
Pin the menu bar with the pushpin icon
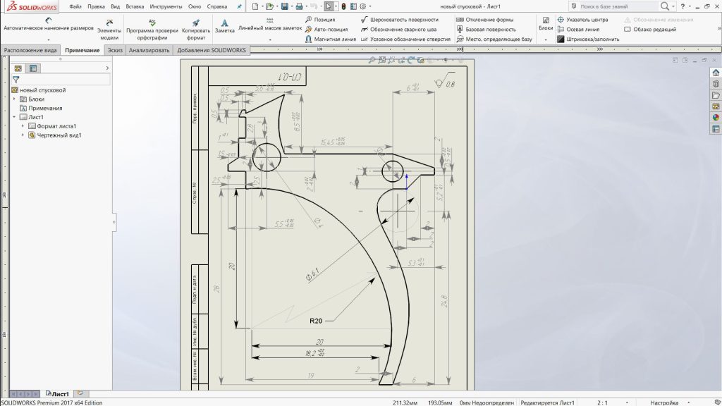[239, 6]
